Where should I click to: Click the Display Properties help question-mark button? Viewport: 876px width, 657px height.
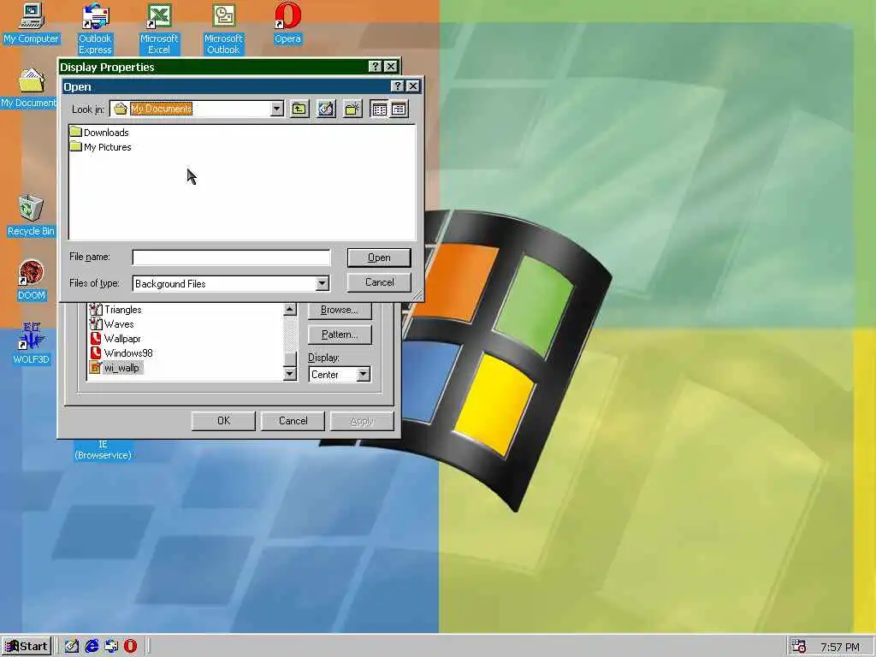tap(376, 67)
